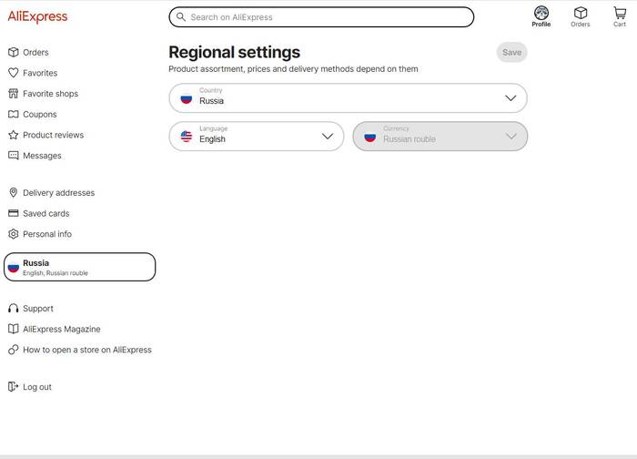
Task: Click the Product reviews star icon
Action: [x=13, y=135]
